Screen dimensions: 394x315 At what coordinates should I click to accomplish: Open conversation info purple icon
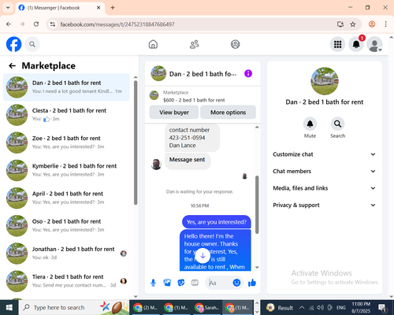(248, 73)
